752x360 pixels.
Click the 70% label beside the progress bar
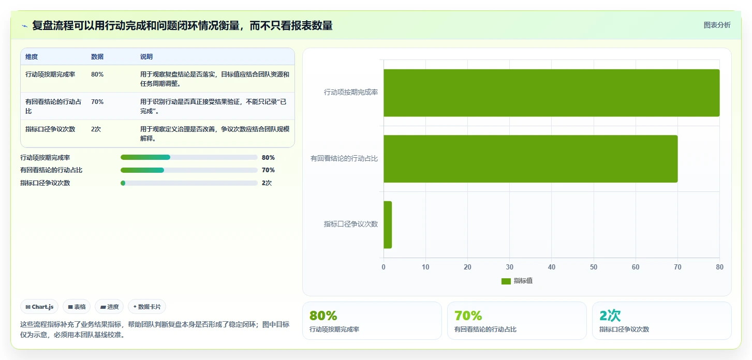[x=268, y=170]
